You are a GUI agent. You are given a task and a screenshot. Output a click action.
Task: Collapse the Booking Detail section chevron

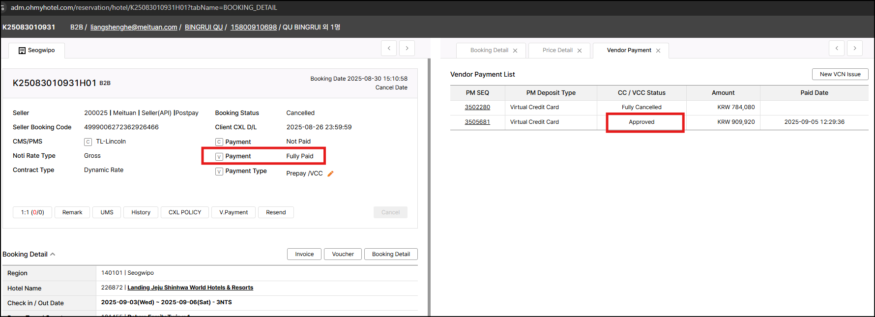click(53, 254)
